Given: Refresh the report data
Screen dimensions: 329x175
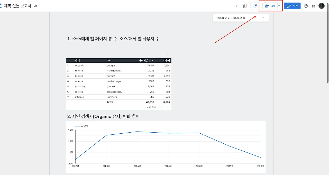Looking at the screenshot, I should point(255,6).
